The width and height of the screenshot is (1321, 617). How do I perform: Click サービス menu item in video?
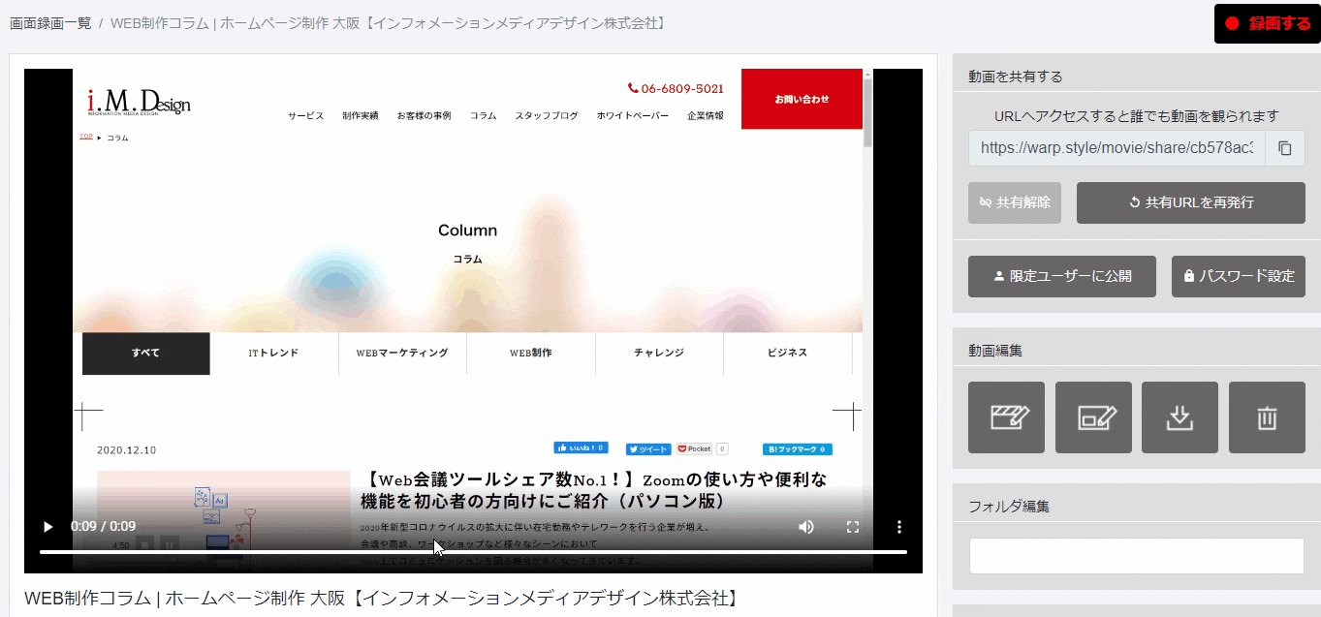click(305, 115)
